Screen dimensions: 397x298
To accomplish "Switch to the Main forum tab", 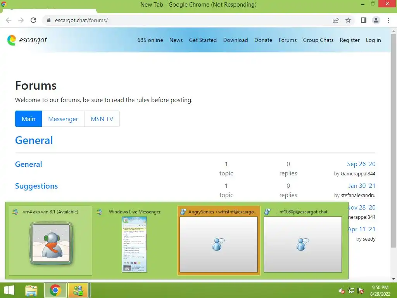I will [28, 119].
